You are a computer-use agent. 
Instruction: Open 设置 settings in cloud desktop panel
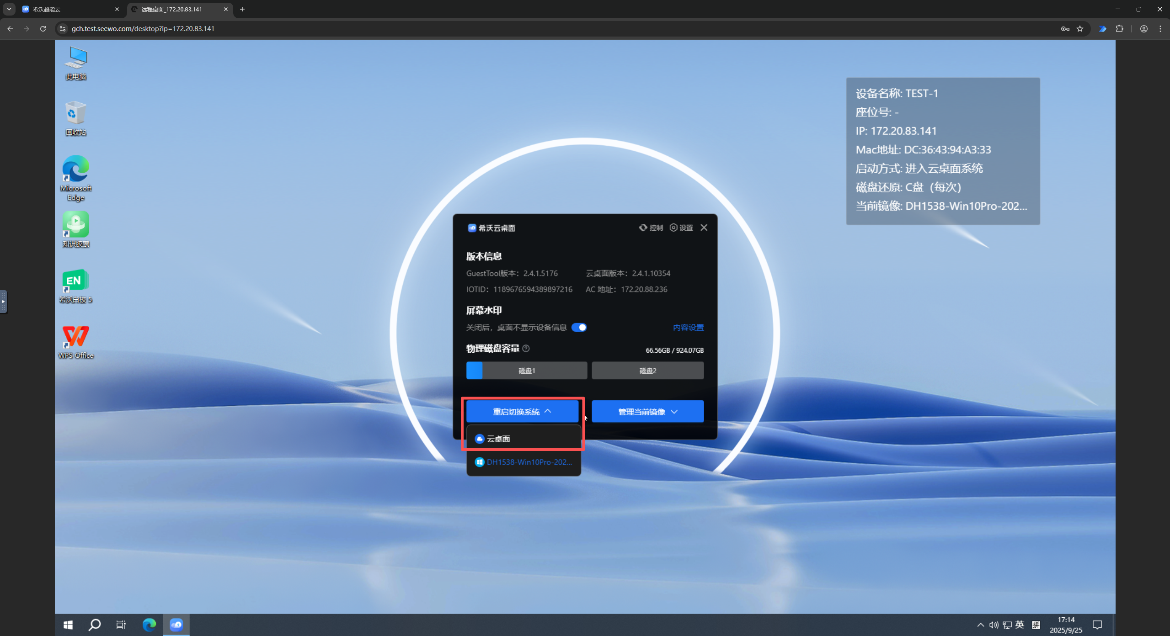(x=681, y=228)
